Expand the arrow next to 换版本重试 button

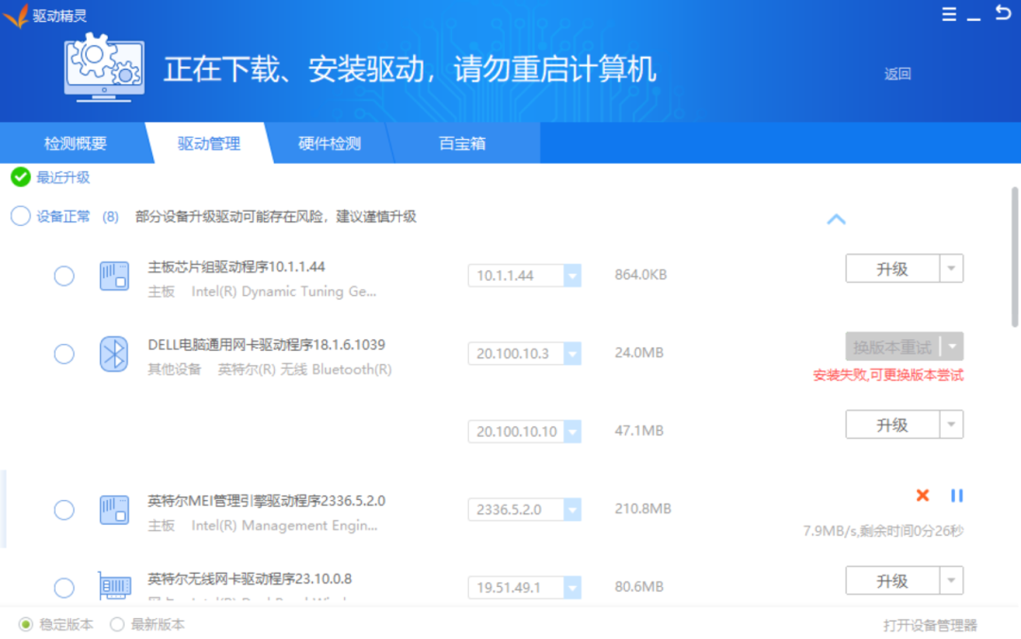953,347
